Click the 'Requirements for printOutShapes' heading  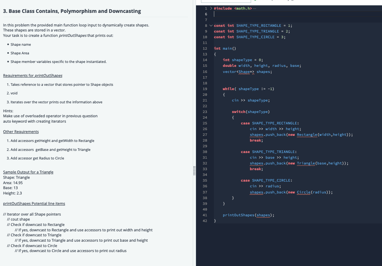(33, 75)
